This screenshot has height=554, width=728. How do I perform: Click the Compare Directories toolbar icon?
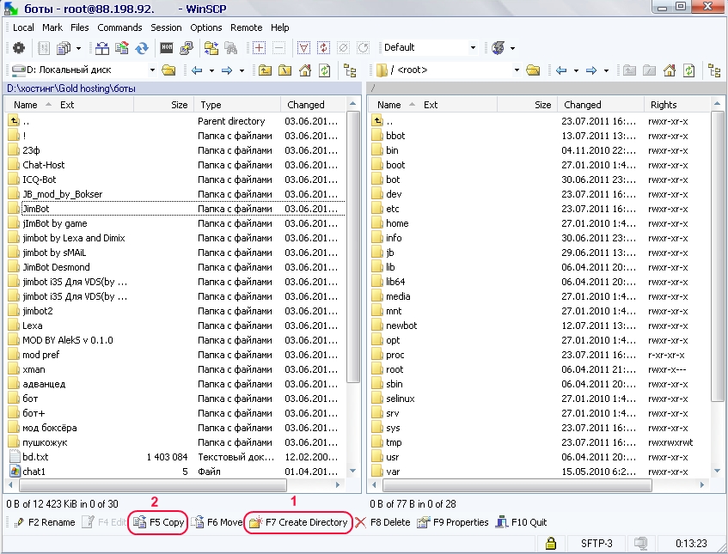click(101, 47)
